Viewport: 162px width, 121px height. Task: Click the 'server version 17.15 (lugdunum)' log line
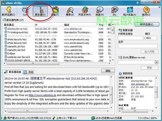[x=24, y=83]
